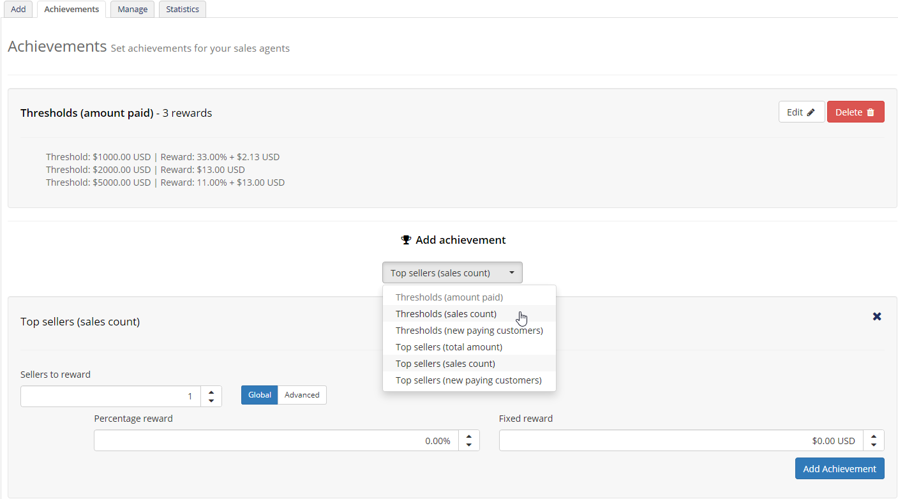The height and width of the screenshot is (499, 898).
Task: Open the Add tab
Action: click(x=19, y=9)
